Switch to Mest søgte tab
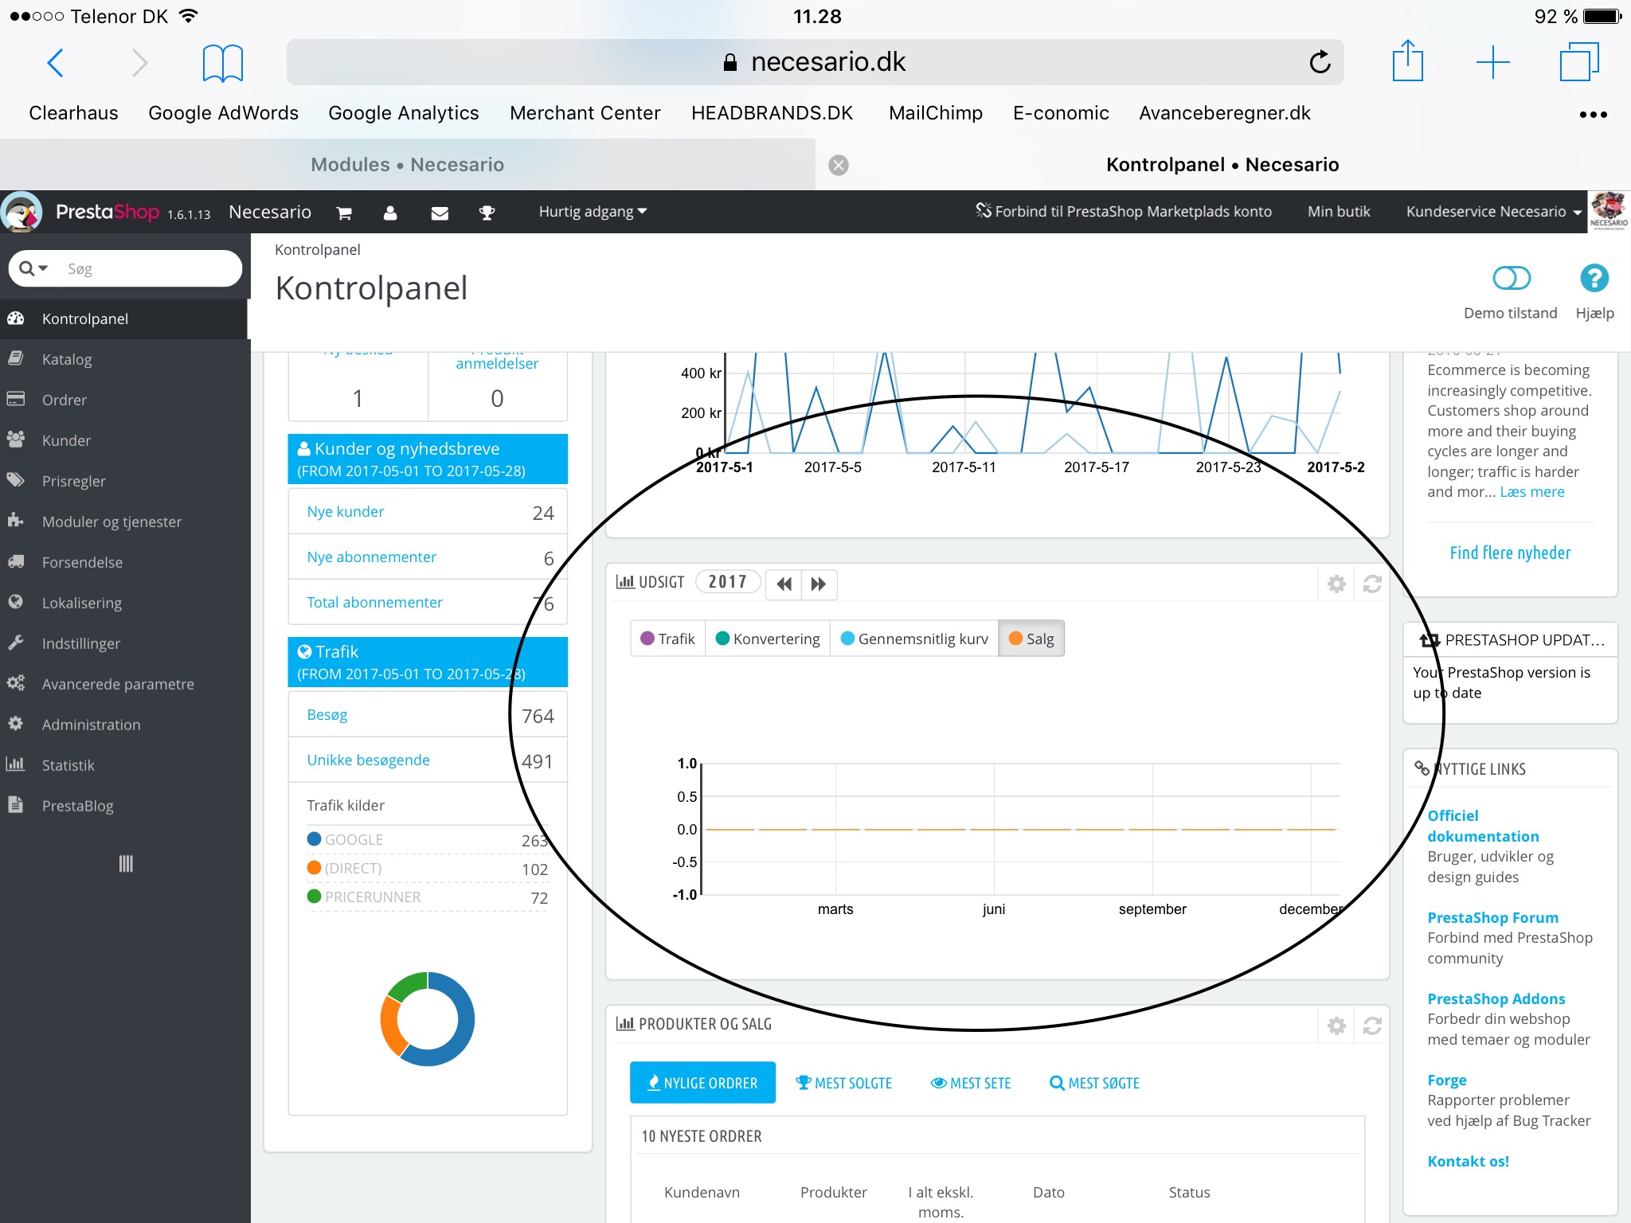The height and width of the screenshot is (1223, 1631). click(1095, 1083)
